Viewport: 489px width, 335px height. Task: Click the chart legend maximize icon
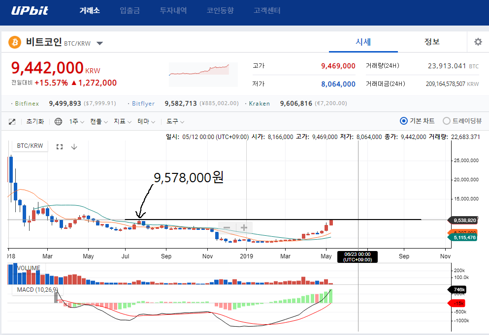pos(60,147)
